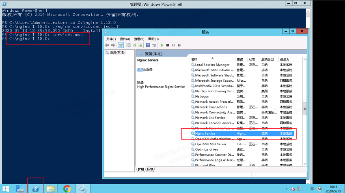The width and height of the screenshot is (345, 193).
Task: Click the PowerShell window title icon
Action: point(4,4)
